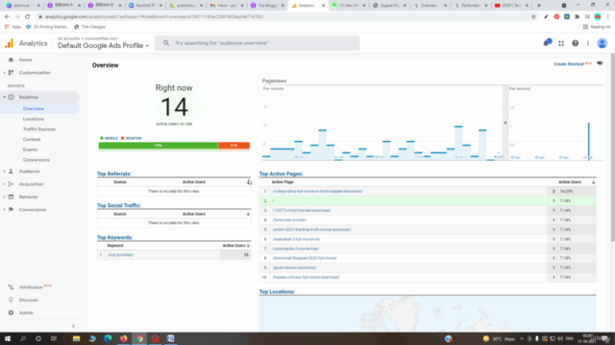Viewport: 615px width, 345px height.
Task: Click the Behavior icon in sidebar
Action: pyautogui.click(x=11, y=196)
